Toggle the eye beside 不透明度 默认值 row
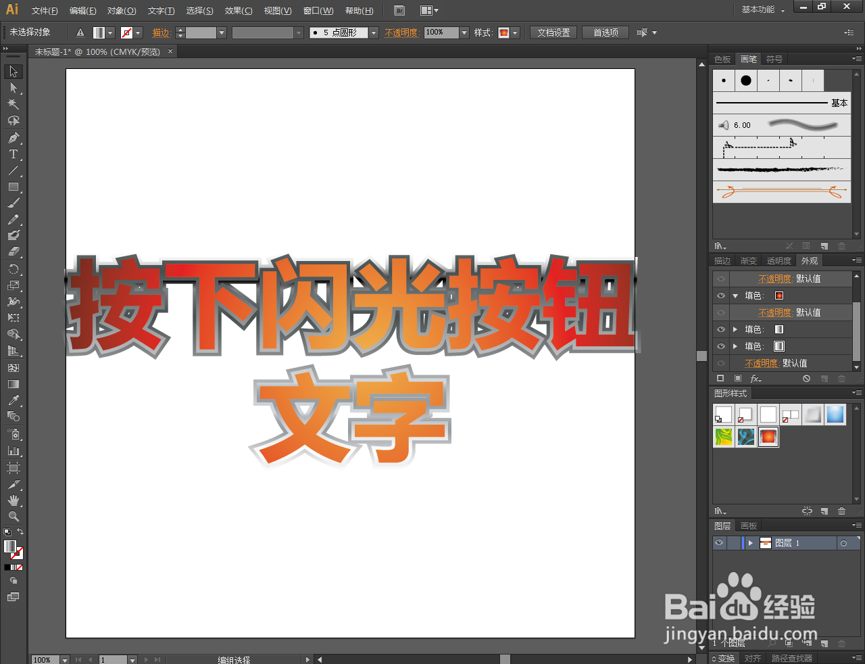This screenshot has height=664, width=865. click(x=720, y=279)
